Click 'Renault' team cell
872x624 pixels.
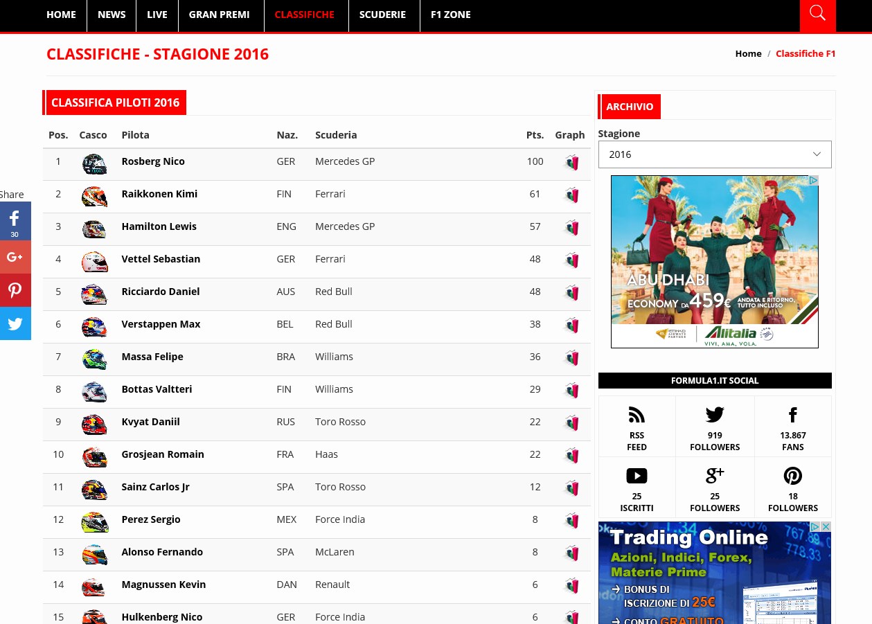tap(332, 585)
